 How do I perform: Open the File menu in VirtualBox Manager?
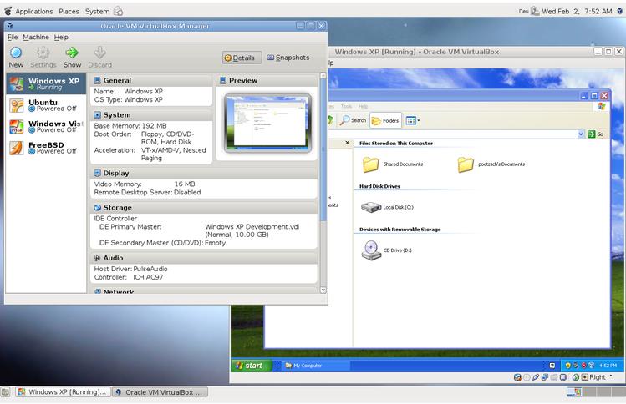13,37
